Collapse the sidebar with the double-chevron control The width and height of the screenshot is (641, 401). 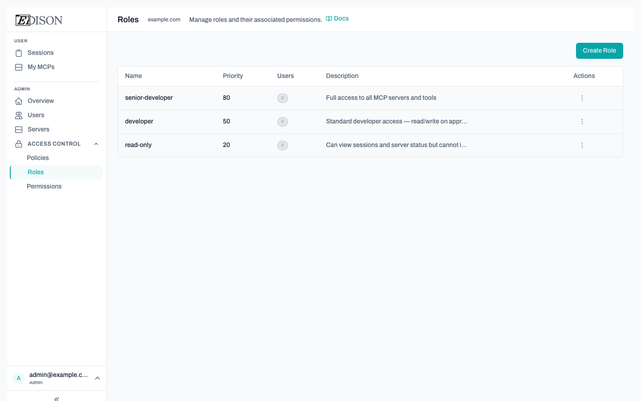pyautogui.click(x=57, y=399)
